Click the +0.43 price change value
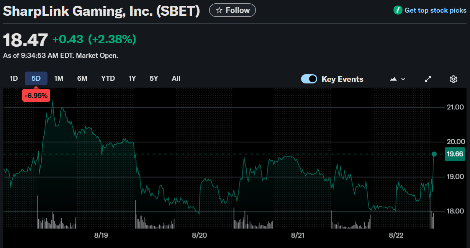The image size is (470, 248). [69, 39]
